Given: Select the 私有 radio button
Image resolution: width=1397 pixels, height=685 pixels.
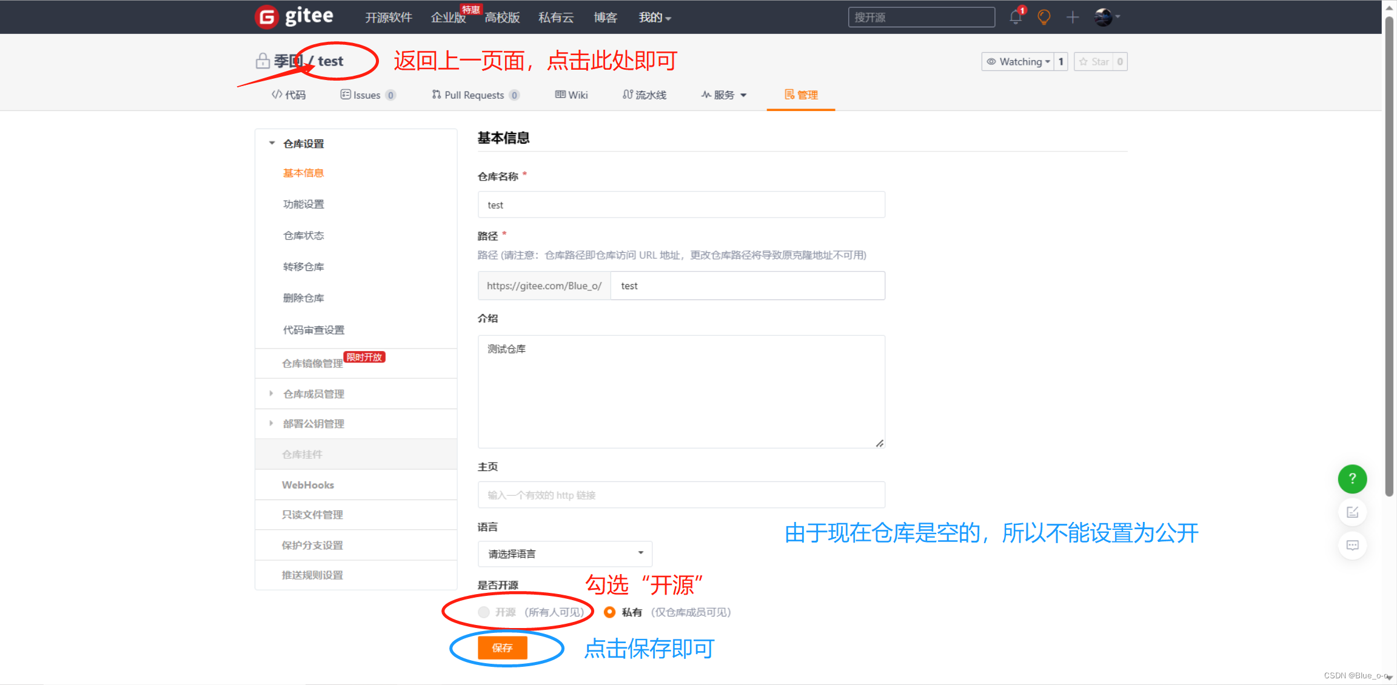Looking at the screenshot, I should [x=609, y=612].
